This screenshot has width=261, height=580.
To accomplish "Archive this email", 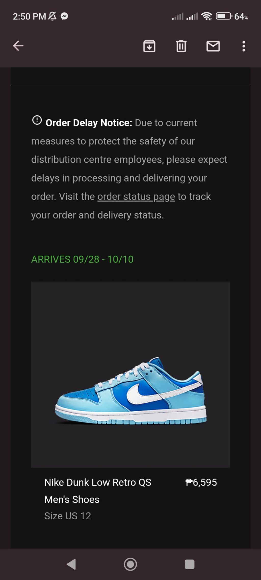I will [x=149, y=46].
